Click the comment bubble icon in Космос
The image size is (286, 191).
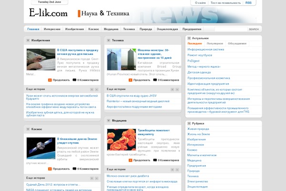(74, 169)
